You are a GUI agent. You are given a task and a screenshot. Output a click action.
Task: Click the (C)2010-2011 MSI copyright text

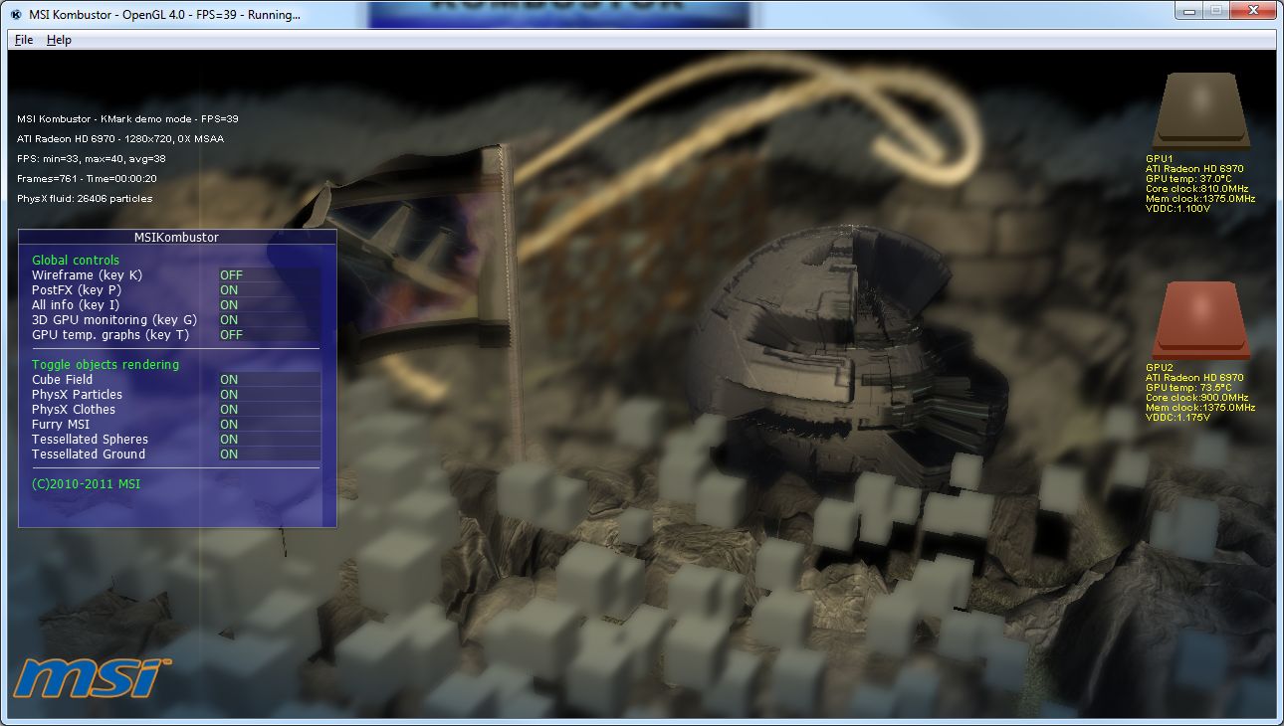(87, 484)
